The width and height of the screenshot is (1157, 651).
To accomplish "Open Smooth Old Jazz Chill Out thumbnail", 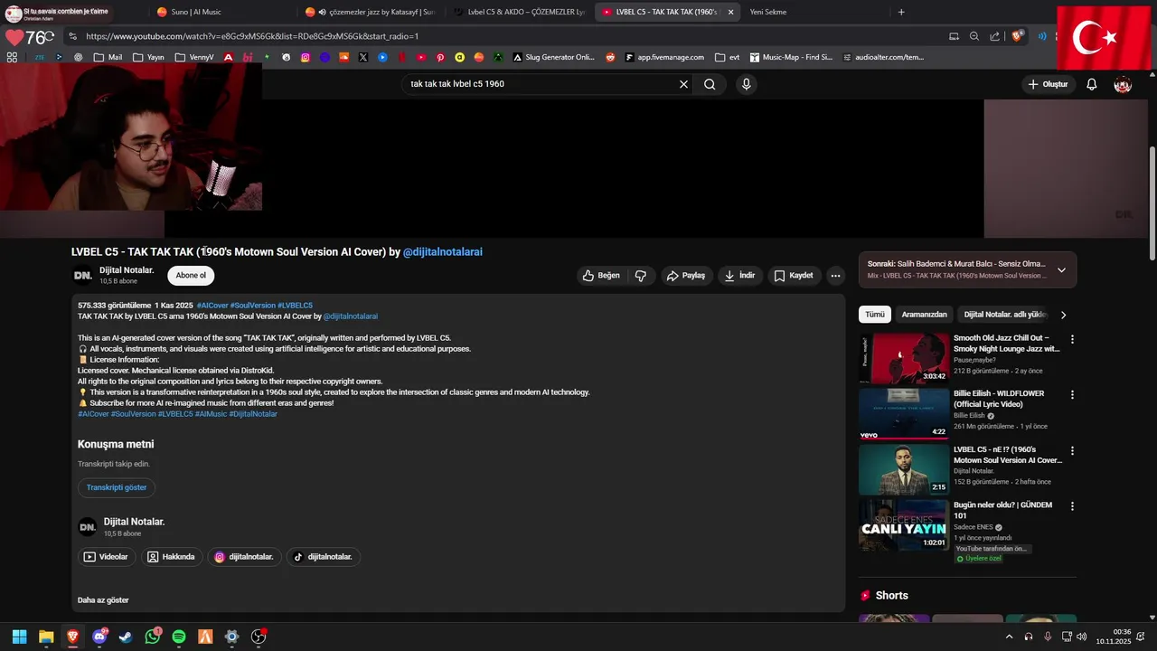I will pyautogui.click(x=904, y=358).
